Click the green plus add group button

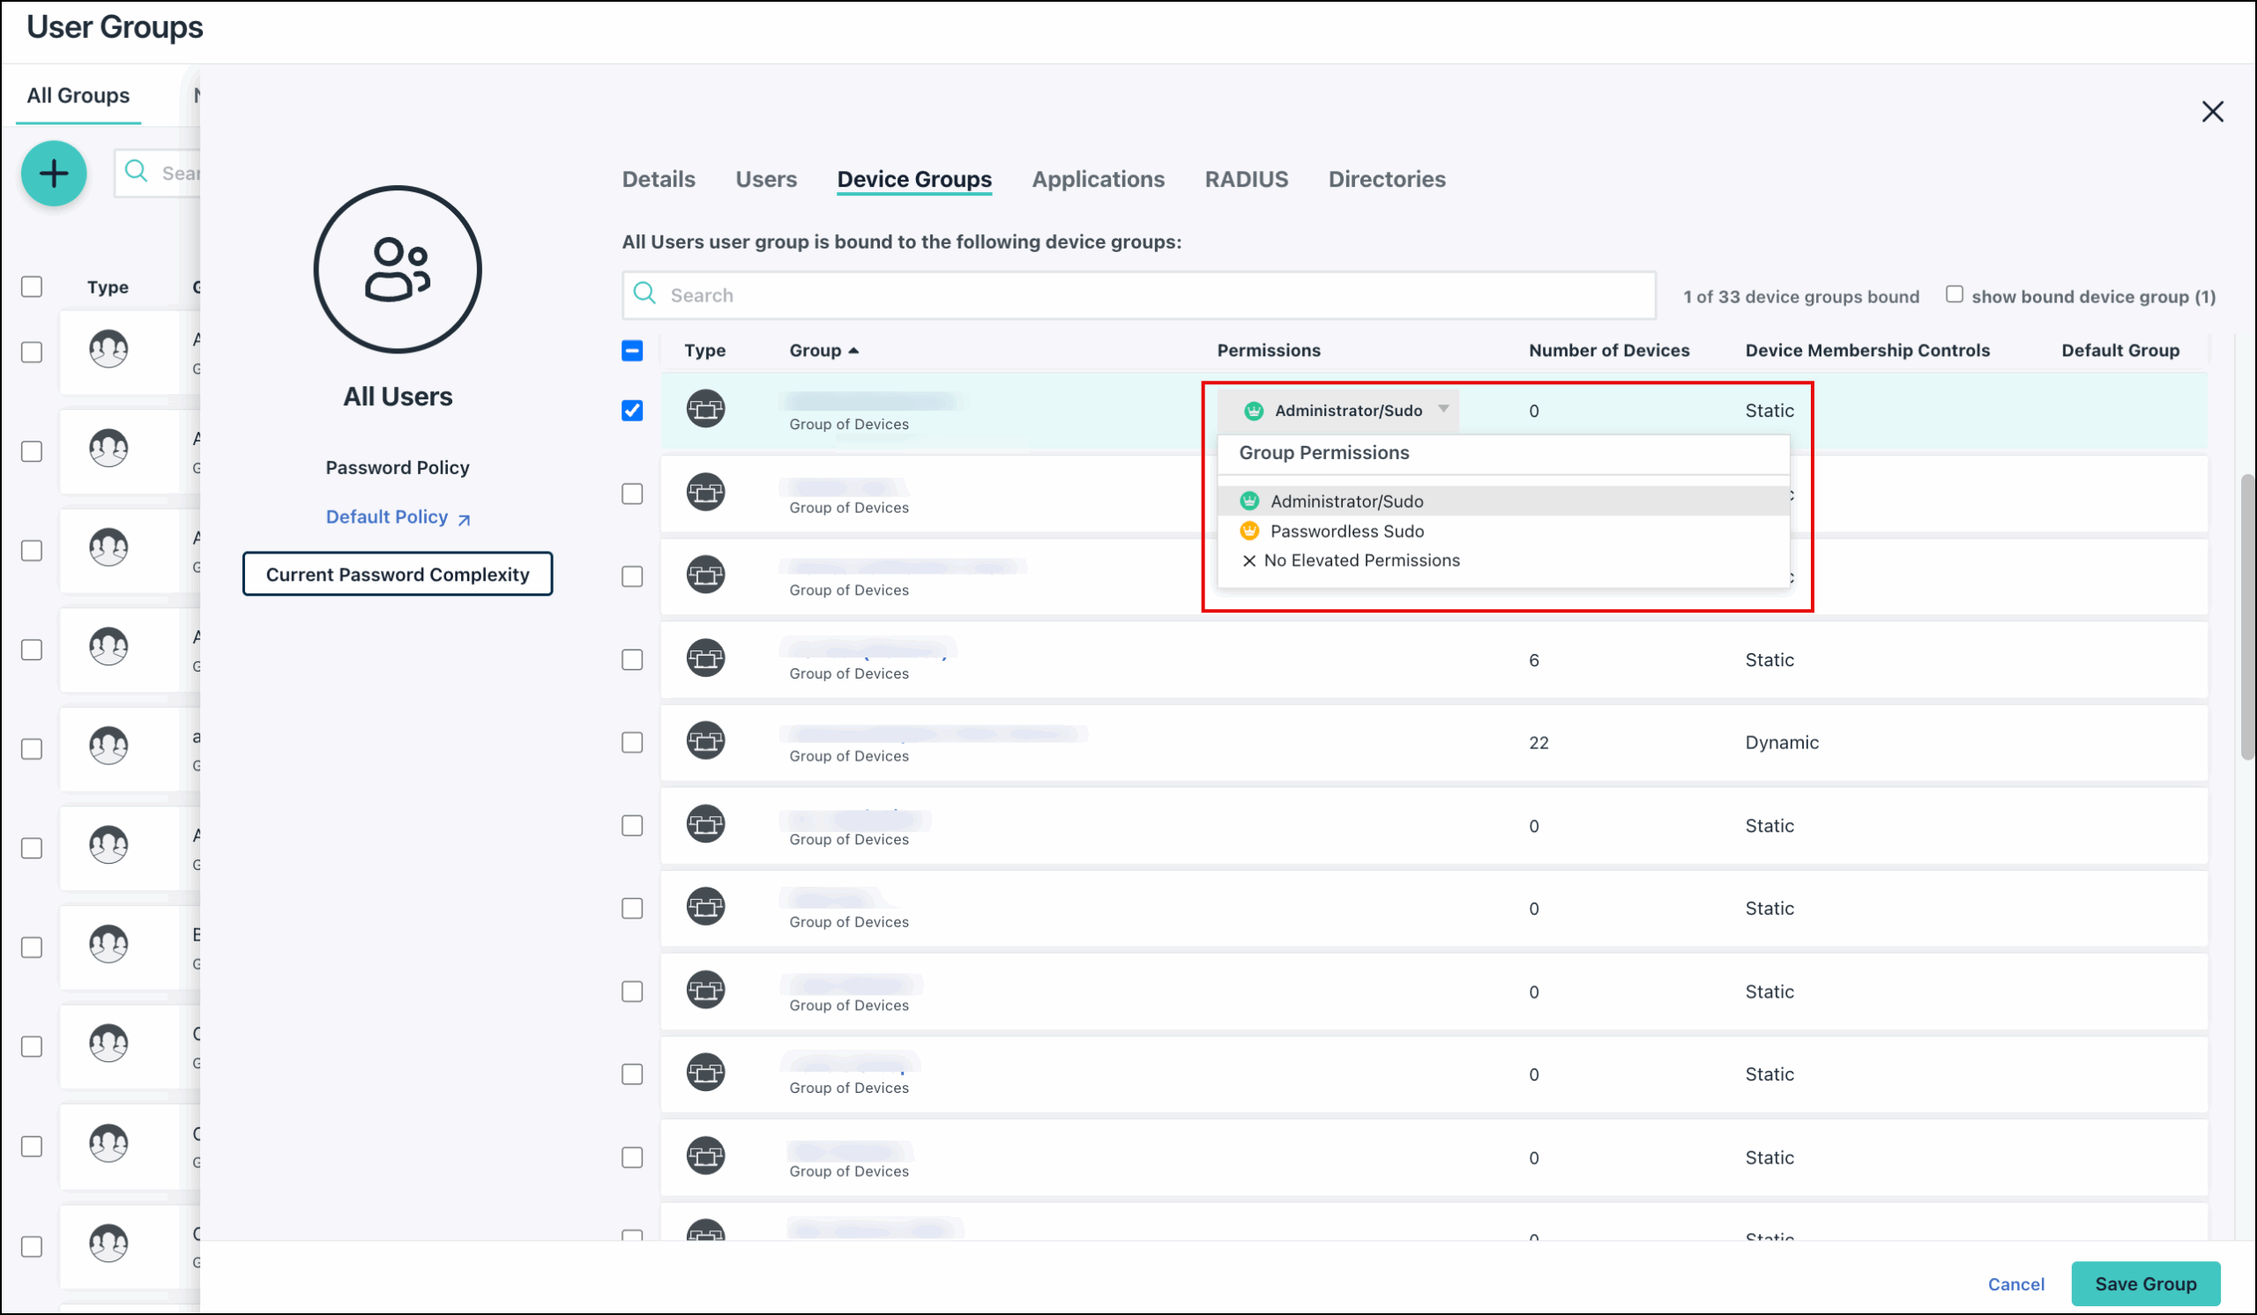coord(54,174)
